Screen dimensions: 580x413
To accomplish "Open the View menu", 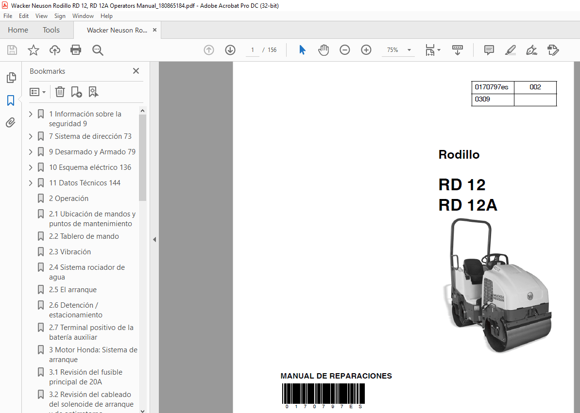I will [x=41, y=16].
